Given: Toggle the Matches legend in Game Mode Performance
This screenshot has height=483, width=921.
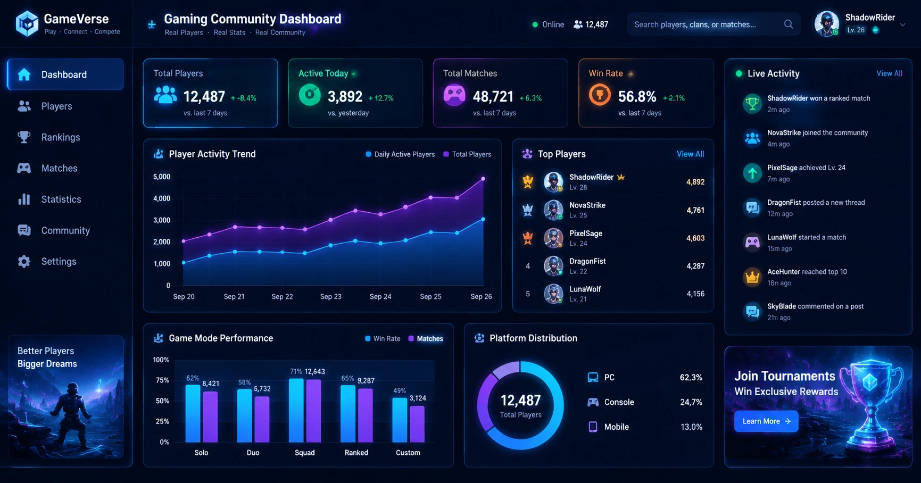Looking at the screenshot, I should [426, 339].
